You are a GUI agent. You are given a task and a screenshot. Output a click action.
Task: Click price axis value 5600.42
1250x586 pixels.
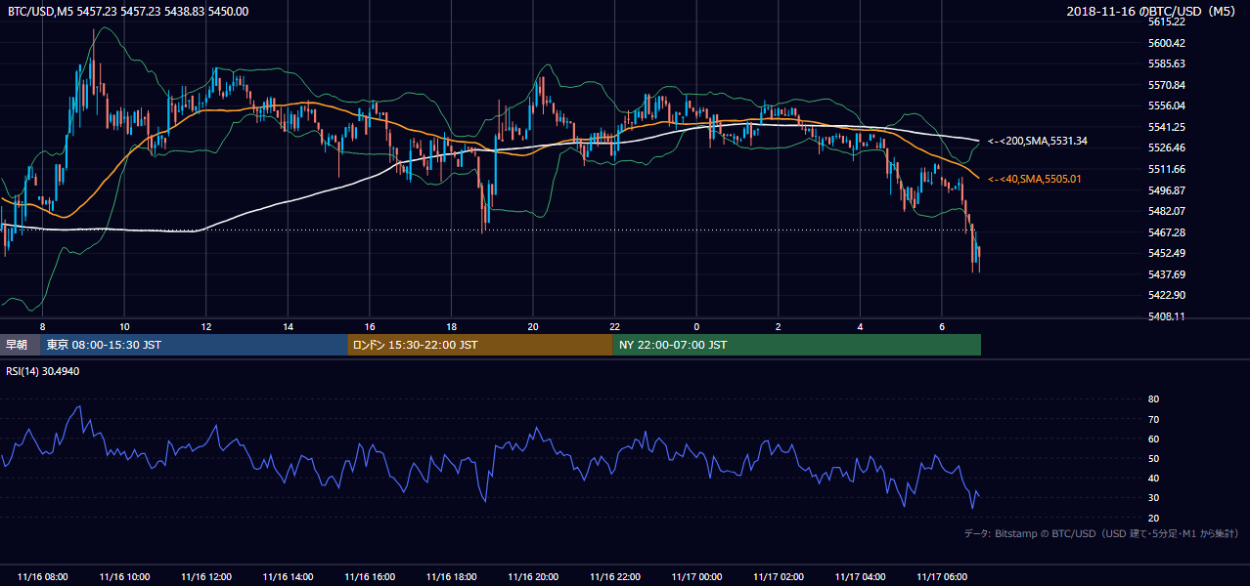click(1167, 43)
